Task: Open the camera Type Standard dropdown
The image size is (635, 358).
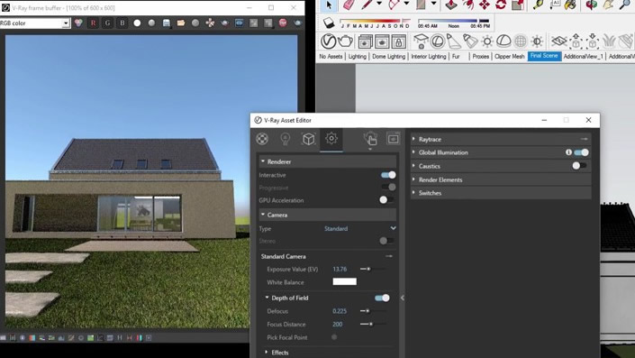Action: tap(359, 229)
